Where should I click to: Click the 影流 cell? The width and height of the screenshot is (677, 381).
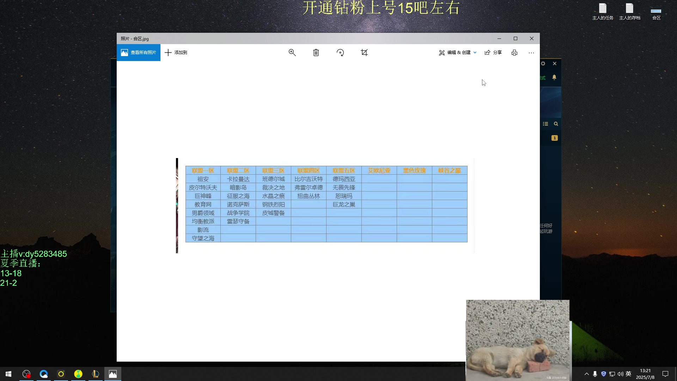(203, 230)
